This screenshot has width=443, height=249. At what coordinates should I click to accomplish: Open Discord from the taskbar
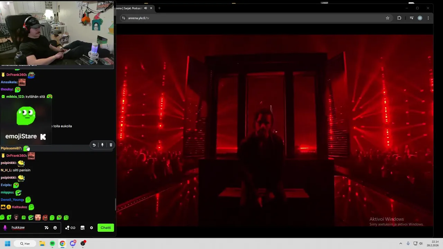point(73,243)
